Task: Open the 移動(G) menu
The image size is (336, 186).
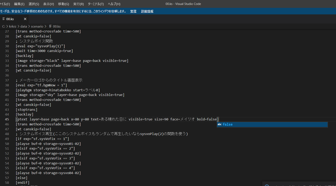Action: [x=64, y=4]
